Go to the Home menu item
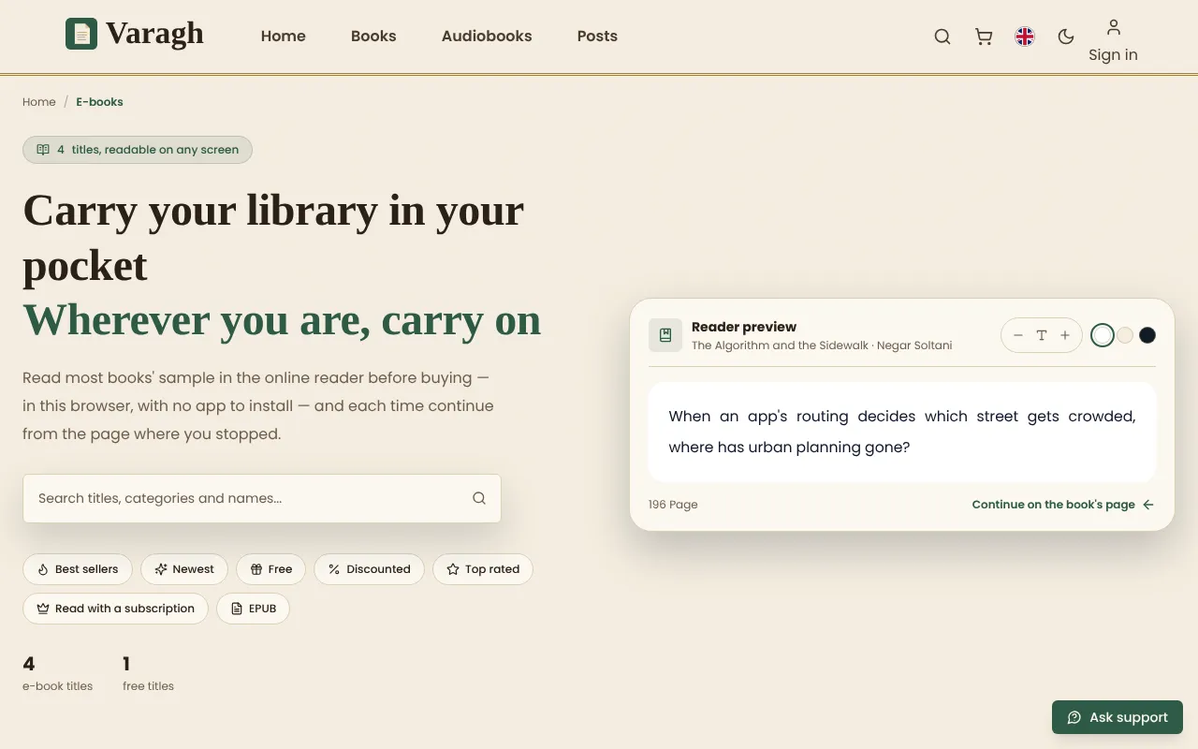 tap(284, 37)
